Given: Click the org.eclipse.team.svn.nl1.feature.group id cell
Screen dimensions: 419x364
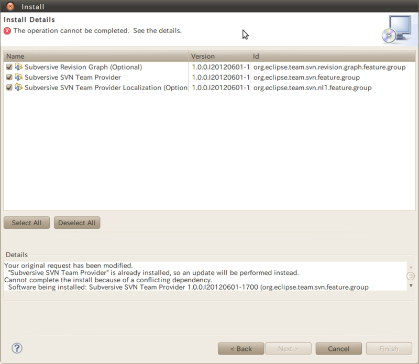Looking at the screenshot, I should (312, 87).
